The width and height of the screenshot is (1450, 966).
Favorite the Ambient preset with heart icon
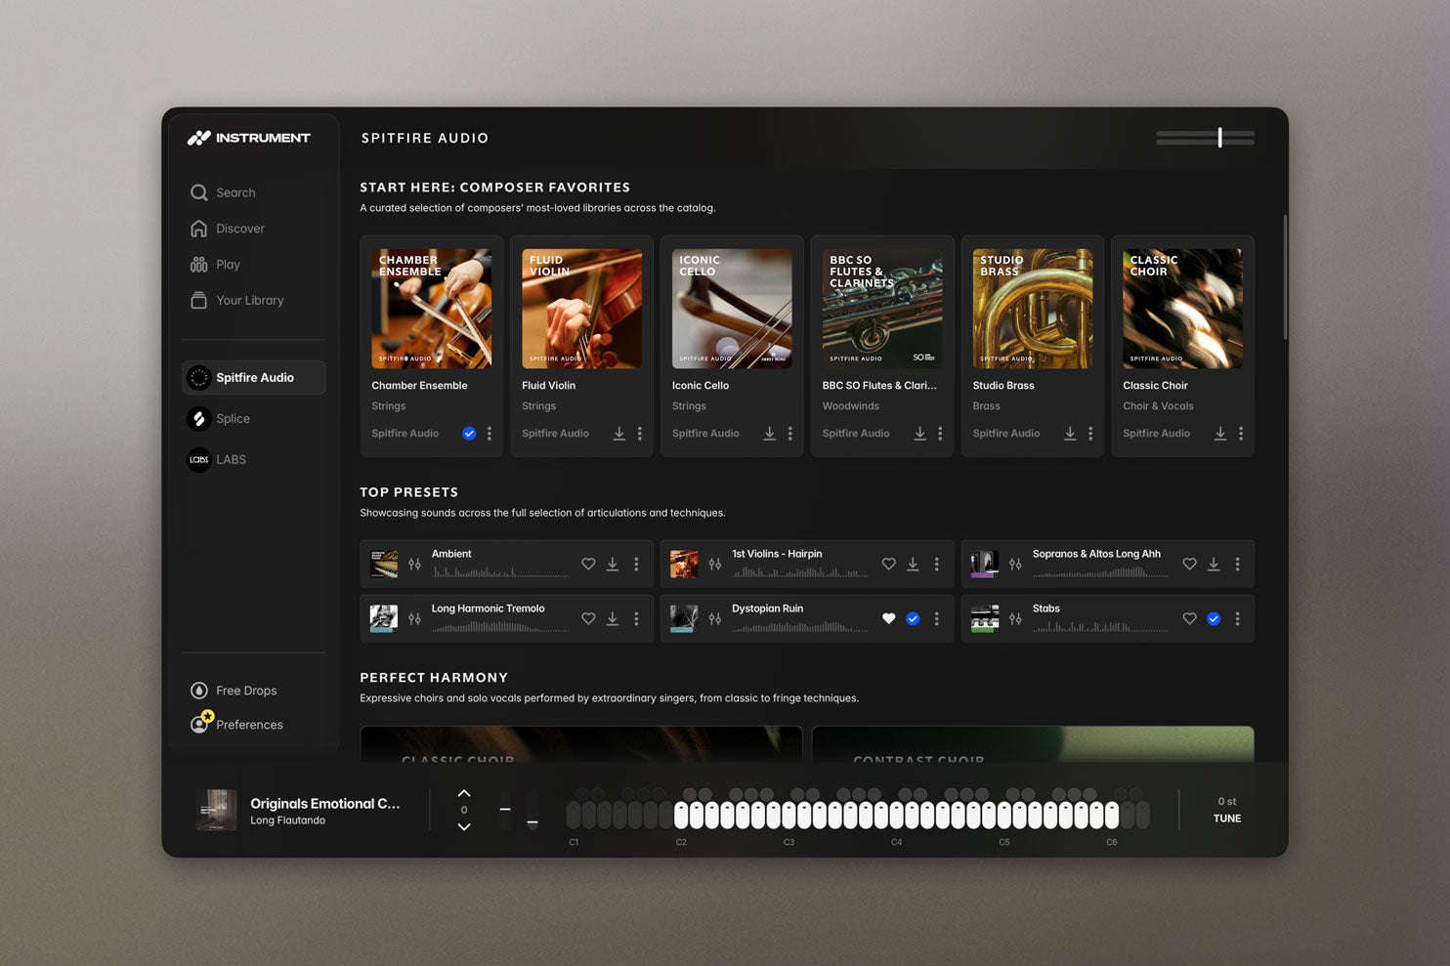(588, 564)
